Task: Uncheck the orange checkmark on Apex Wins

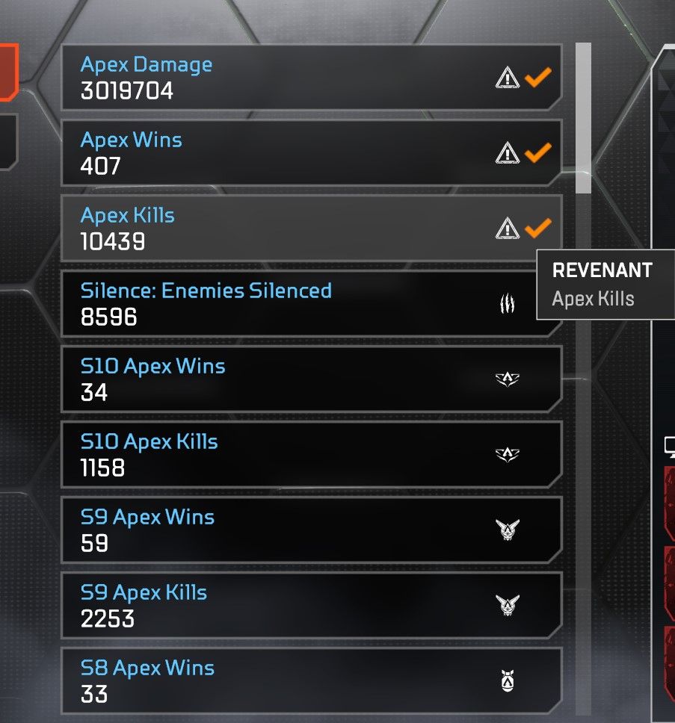Action: point(538,152)
